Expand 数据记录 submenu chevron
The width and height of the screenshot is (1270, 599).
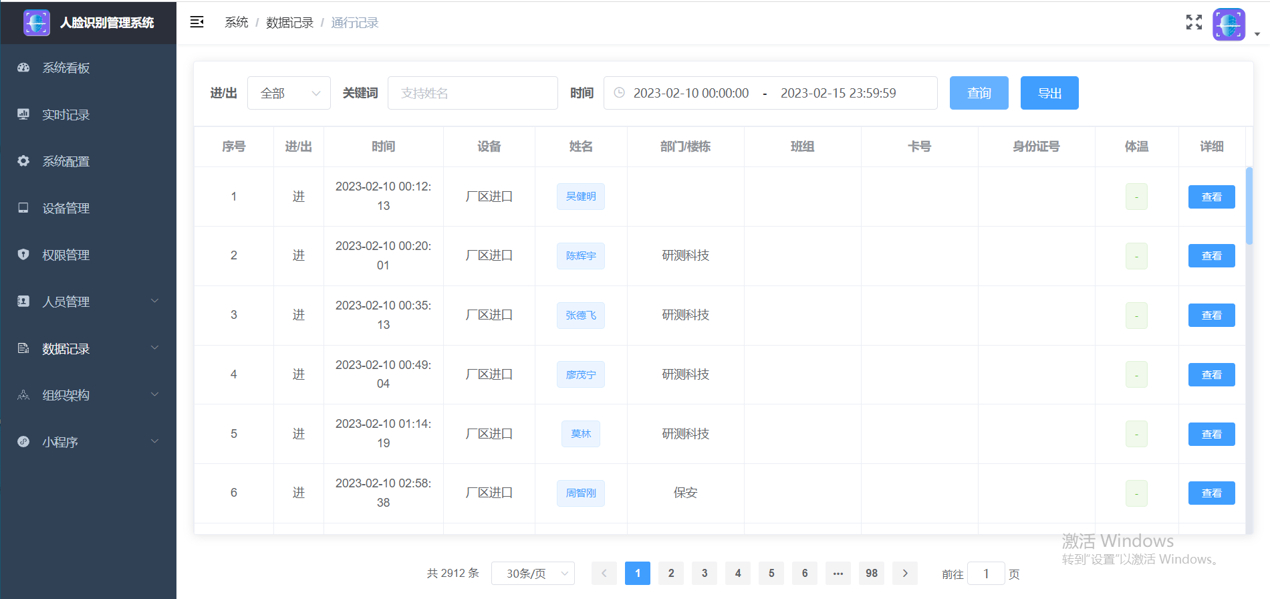(155, 348)
